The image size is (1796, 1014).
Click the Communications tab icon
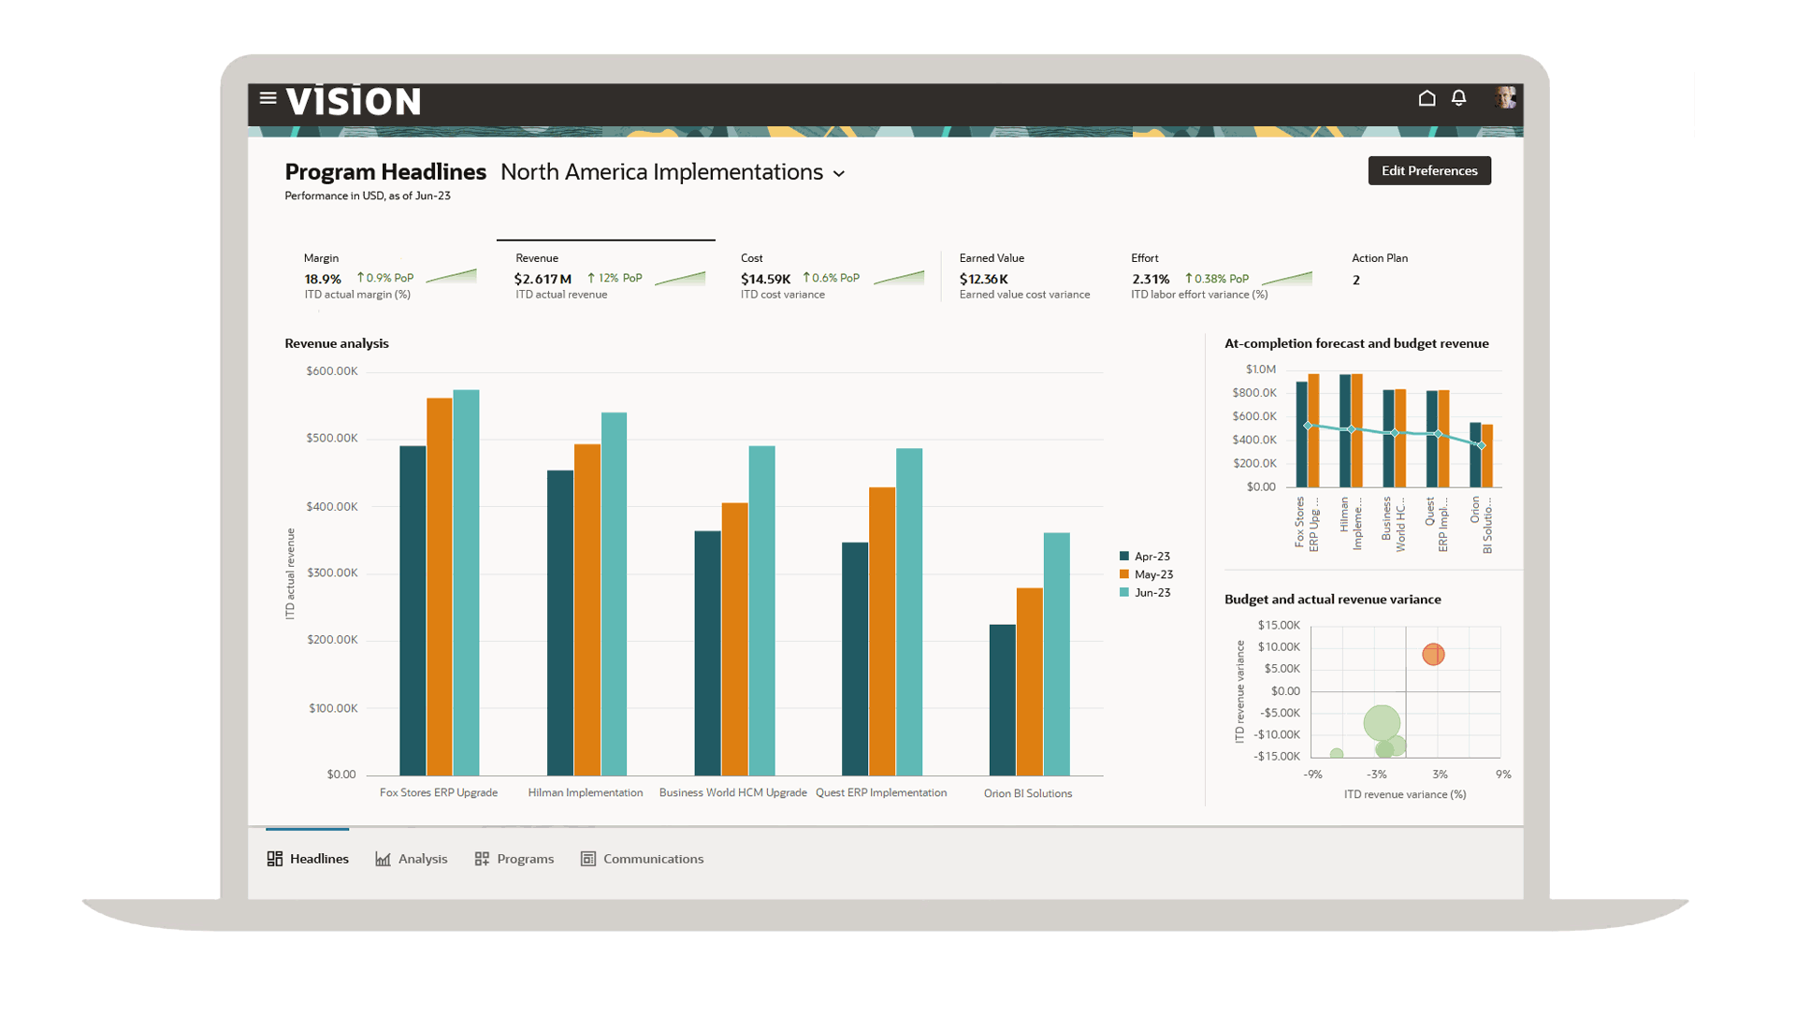tap(588, 859)
